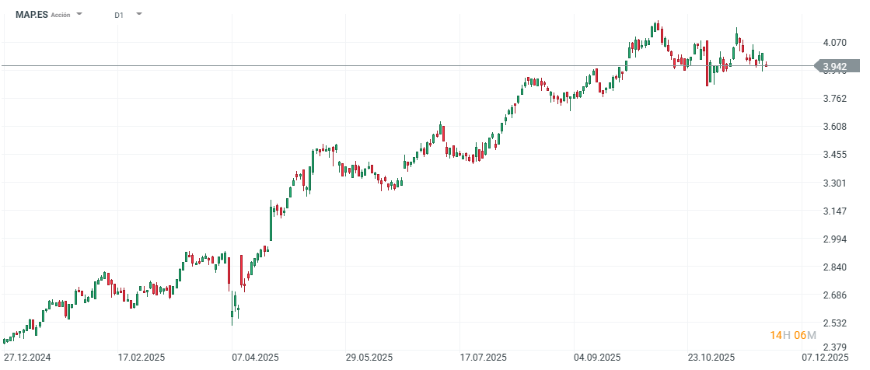Viewport: 870px width, 370px height.
Task: Click the MAP.ES symbol name
Action: coord(31,14)
